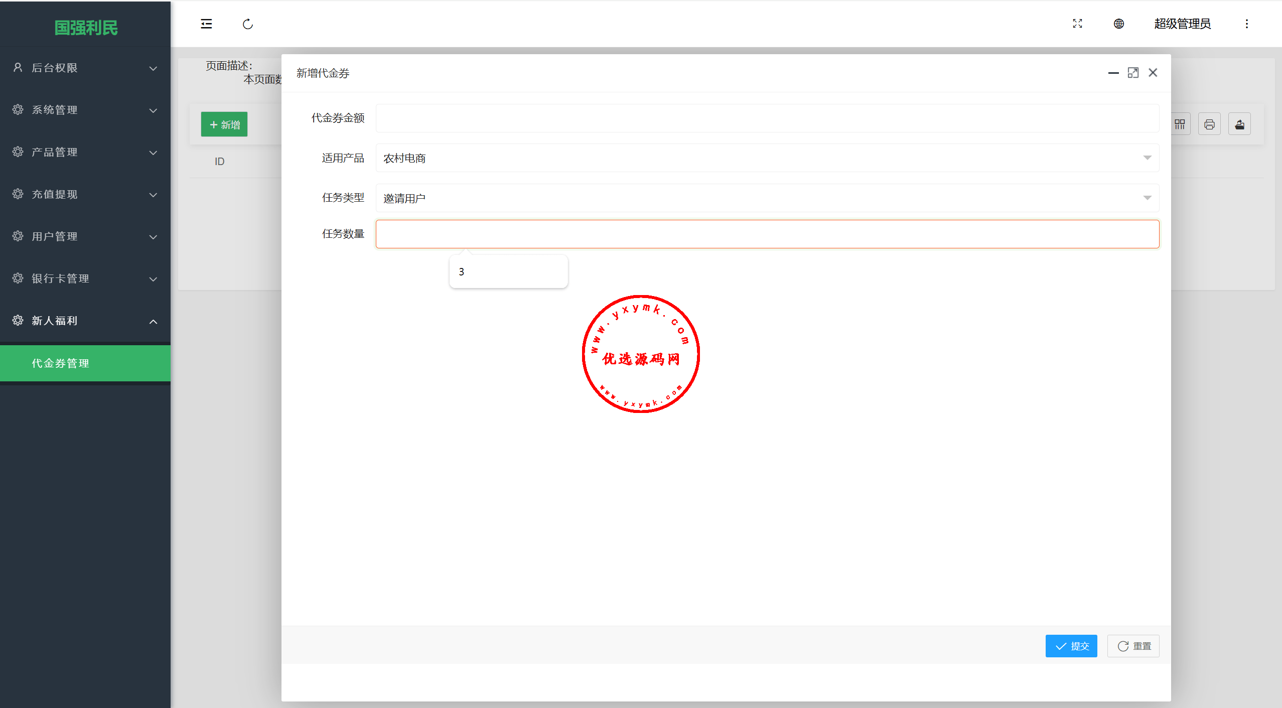The image size is (1282, 708).
Task: Collapse the 新人福利 sidebar menu
Action: click(x=85, y=321)
